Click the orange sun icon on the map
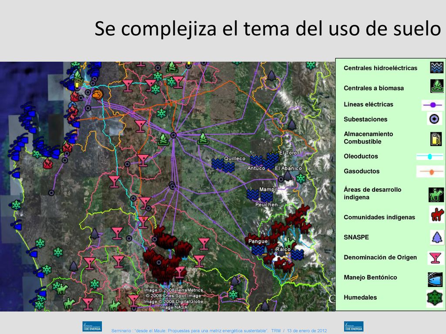 [98, 94]
